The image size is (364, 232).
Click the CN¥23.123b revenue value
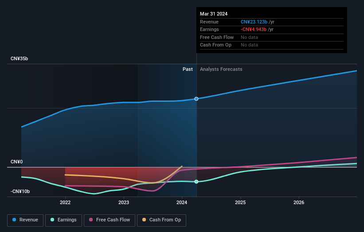[254, 22]
